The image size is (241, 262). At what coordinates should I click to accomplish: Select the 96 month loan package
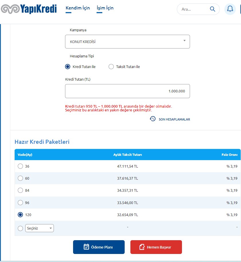[x=20, y=203]
